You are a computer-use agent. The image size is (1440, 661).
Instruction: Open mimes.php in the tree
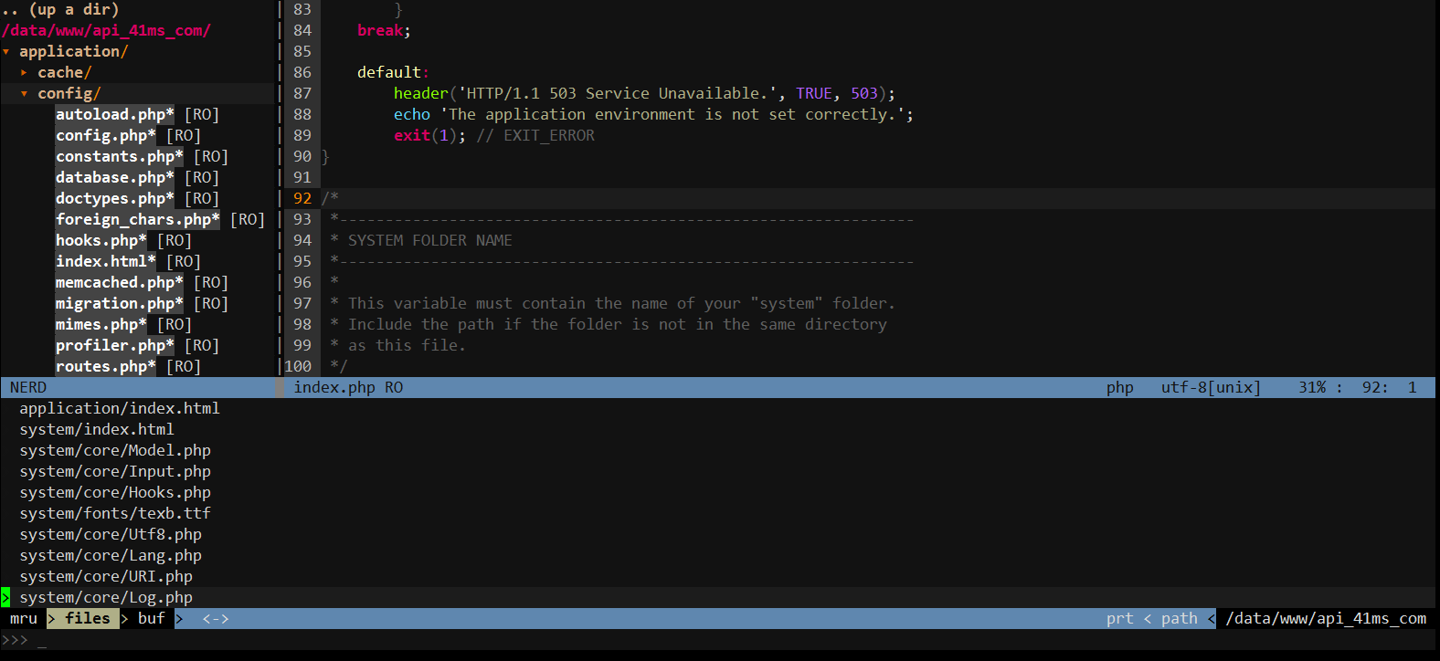[101, 325]
